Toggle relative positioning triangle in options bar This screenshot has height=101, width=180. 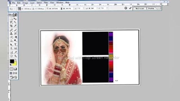tap(33, 9)
